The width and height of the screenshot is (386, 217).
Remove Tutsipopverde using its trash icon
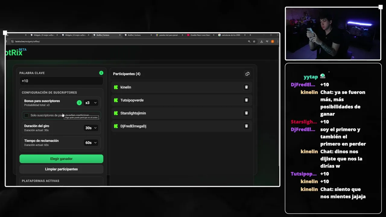point(246,100)
